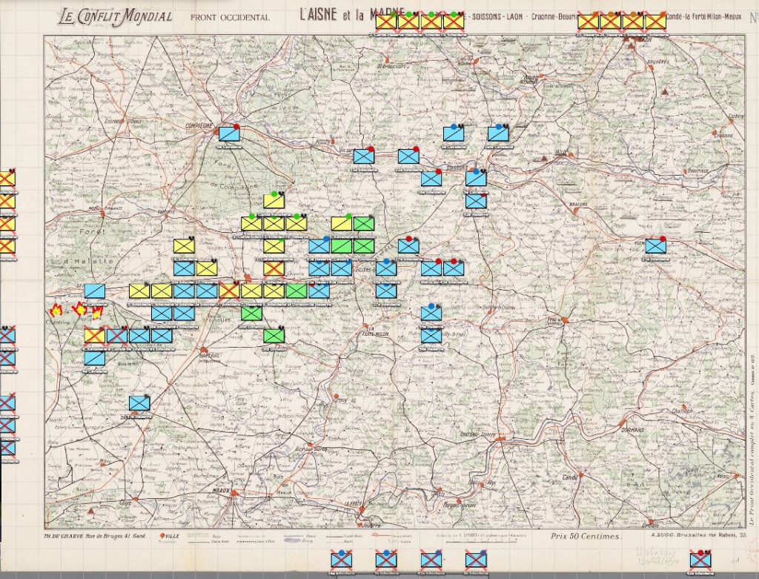
Task: Select the blue cavalry counter at Compiègne
Action: [229, 134]
